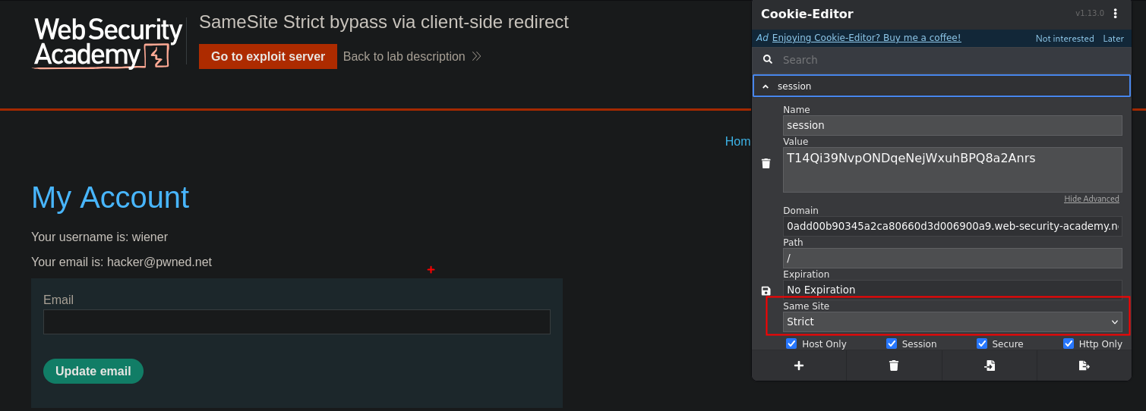Click the Cookie-Editor three-dot menu icon
The height and width of the screenshot is (411, 1146).
[1116, 14]
